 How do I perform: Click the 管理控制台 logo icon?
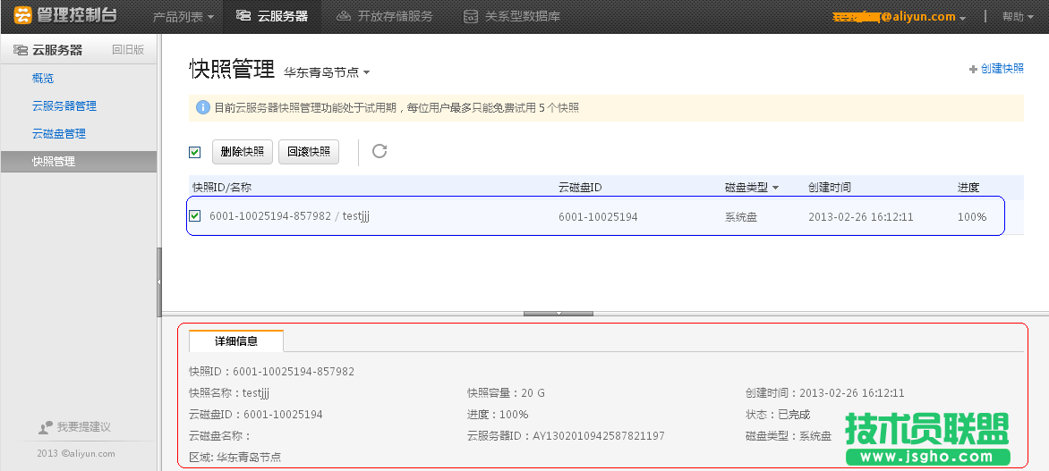pos(22,14)
